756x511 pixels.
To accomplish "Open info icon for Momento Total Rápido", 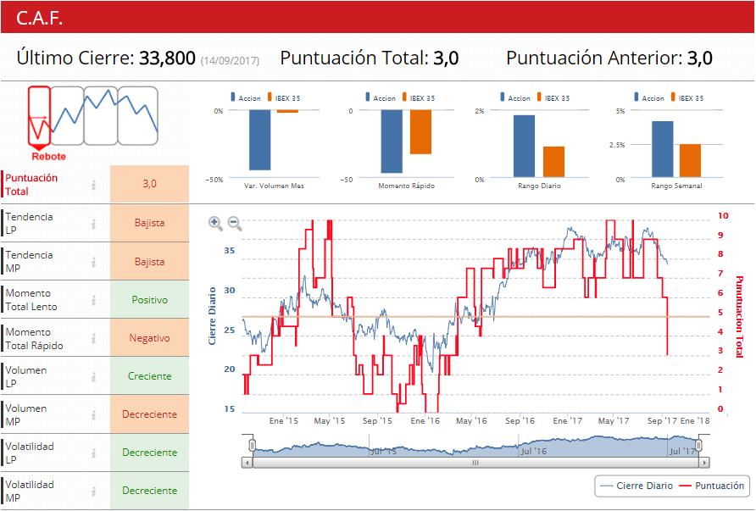I will tap(94, 338).
